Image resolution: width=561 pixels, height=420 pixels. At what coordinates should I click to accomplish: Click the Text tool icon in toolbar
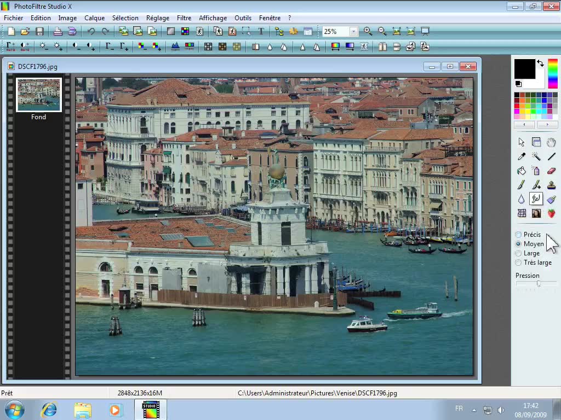tap(261, 32)
